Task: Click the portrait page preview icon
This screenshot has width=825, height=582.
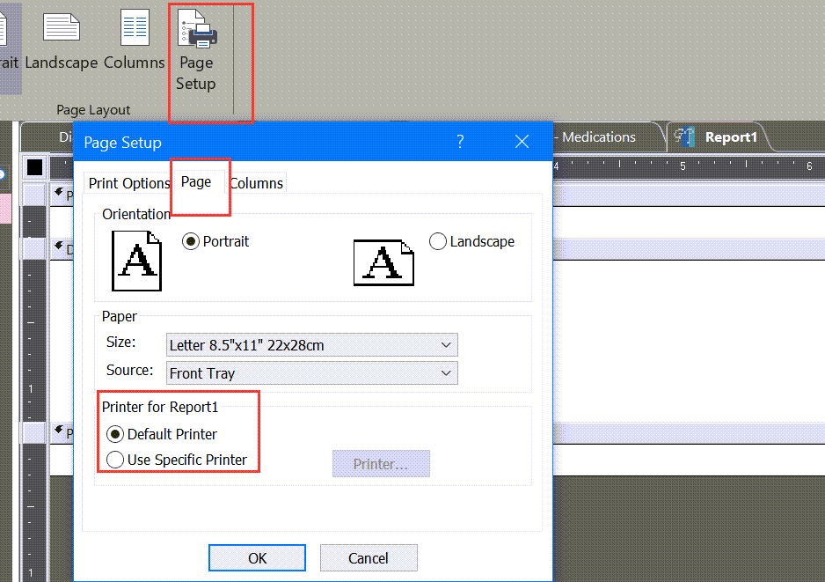Action: (x=137, y=261)
